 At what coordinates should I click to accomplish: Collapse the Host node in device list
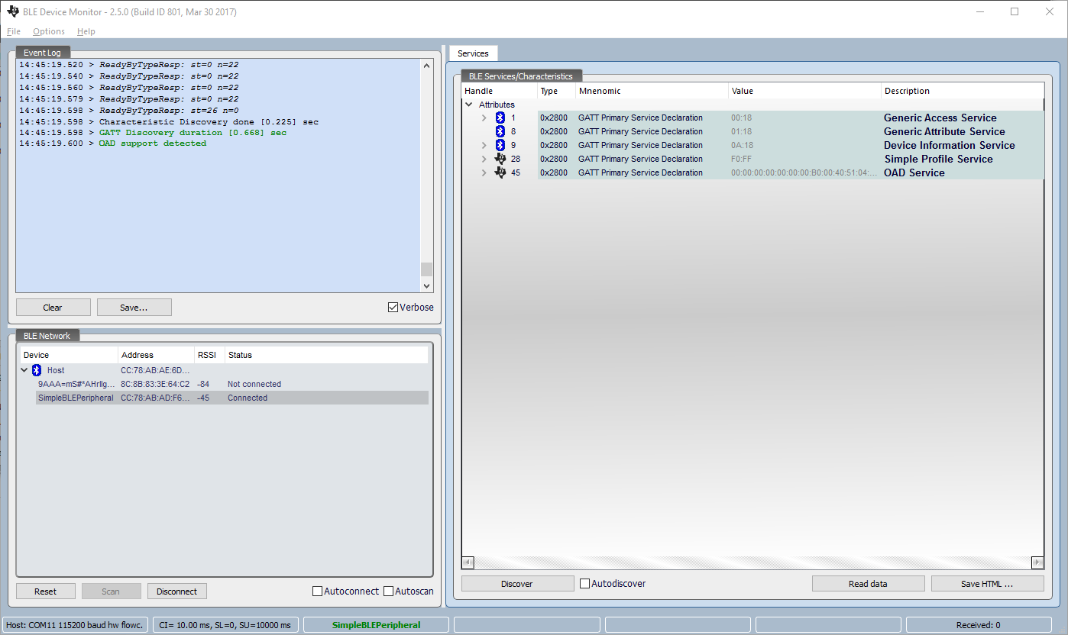tap(24, 370)
